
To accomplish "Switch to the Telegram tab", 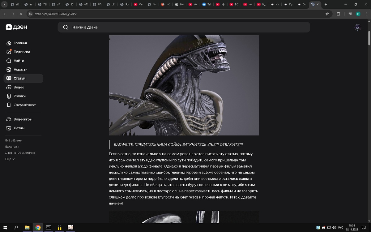I will click(x=207, y=4).
